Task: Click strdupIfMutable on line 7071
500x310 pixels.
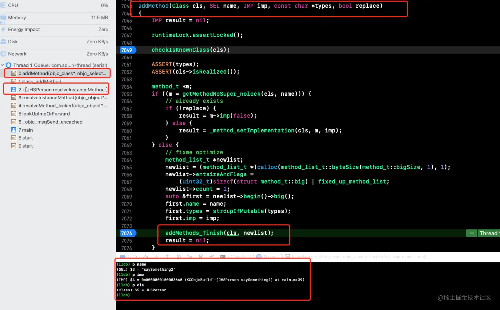Action: [x=238, y=211]
